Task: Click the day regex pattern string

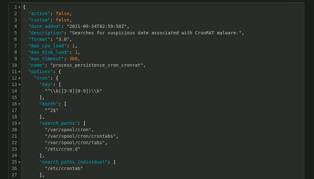Action: (74, 91)
